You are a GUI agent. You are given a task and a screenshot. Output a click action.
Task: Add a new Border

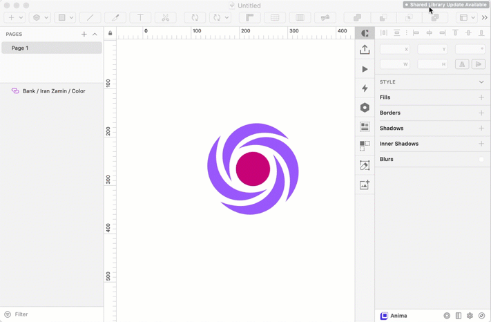click(x=481, y=113)
